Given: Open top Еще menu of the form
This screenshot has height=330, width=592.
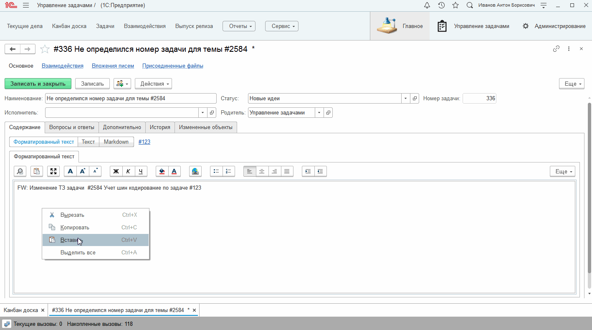Looking at the screenshot, I should [x=572, y=84].
